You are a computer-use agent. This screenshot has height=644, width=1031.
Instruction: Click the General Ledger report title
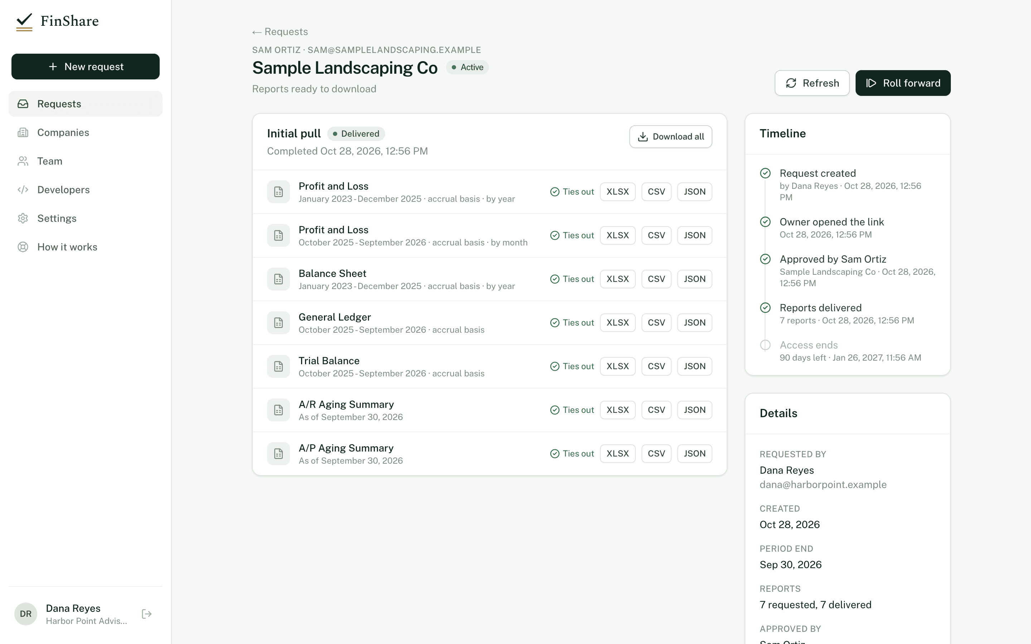pyautogui.click(x=334, y=317)
